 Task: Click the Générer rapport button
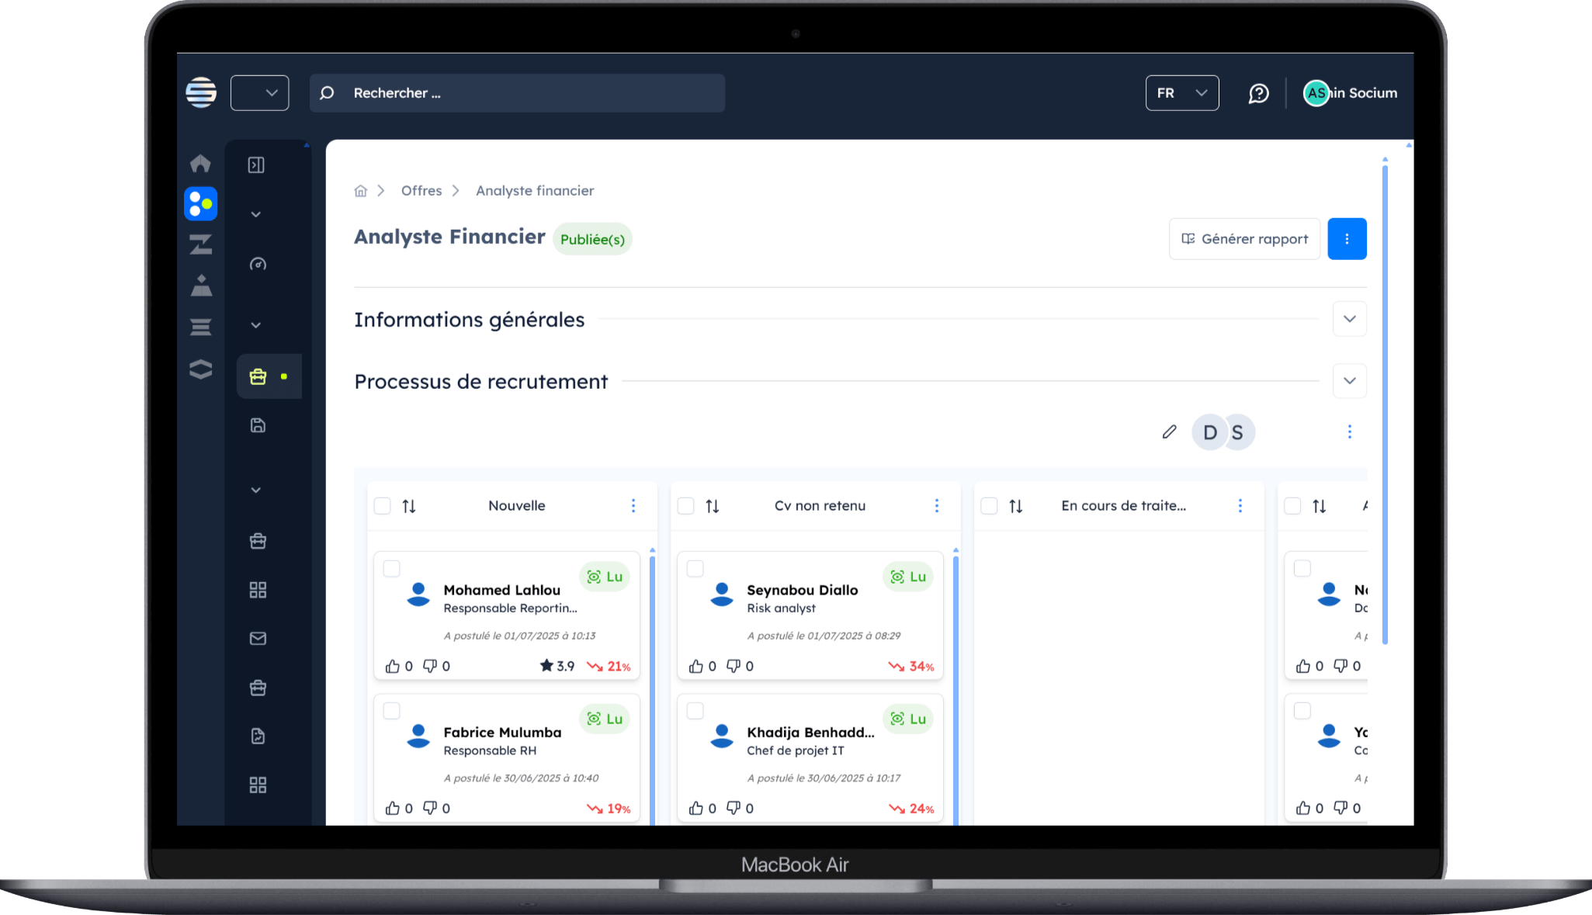pos(1244,239)
